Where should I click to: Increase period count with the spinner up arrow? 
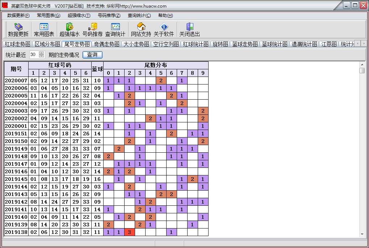pos(41,53)
